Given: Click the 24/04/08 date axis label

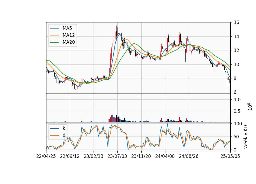Looking at the screenshot, I should click(x=165, y=156).
